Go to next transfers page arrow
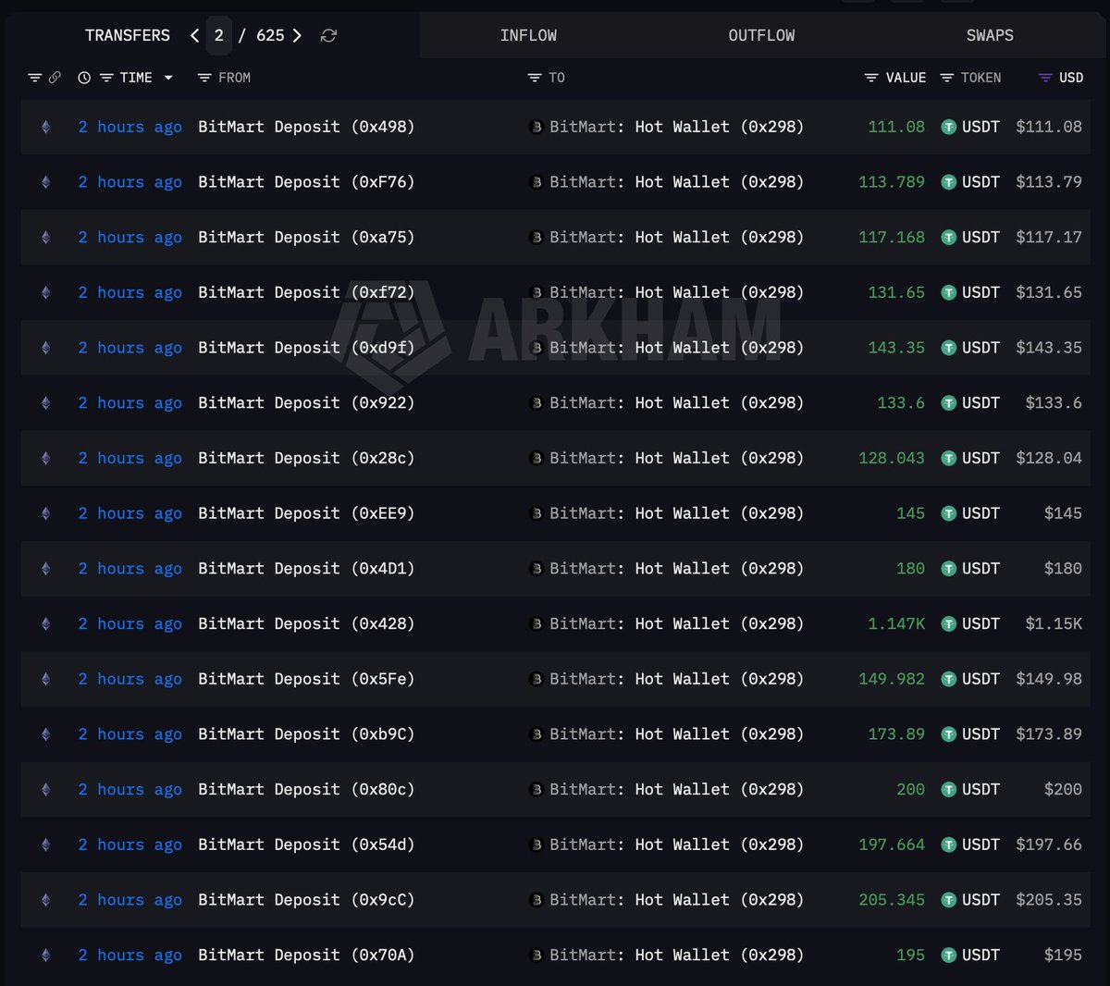 (297, 35)
